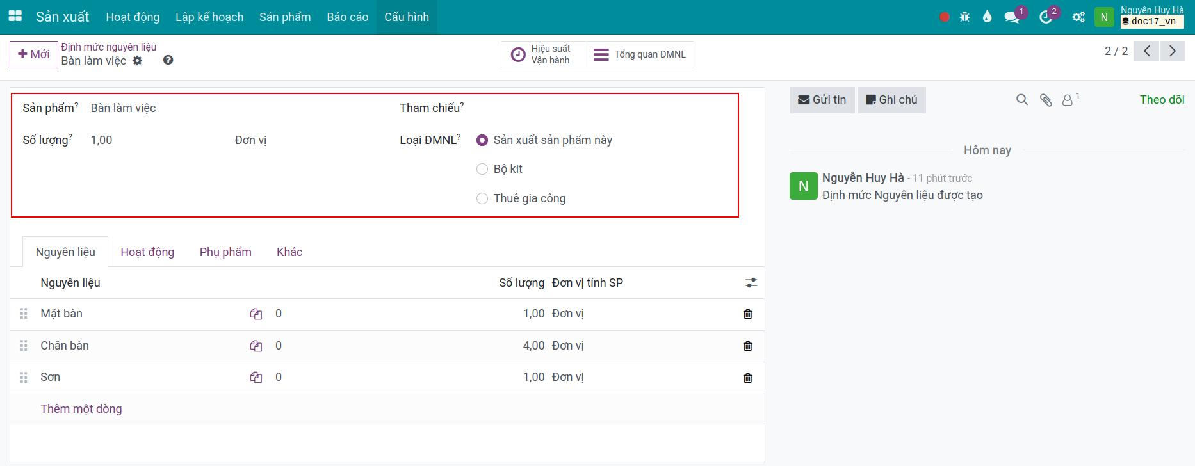This screenshot has width=1195, height=466.
Task: Click the red recording indicator icon
Action: pyautogui.click(x=944, y=17)
